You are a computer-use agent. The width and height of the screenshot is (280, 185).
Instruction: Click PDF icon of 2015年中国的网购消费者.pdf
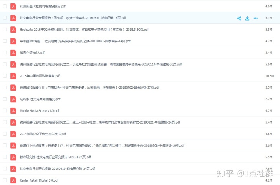click(x=13, y=76)
